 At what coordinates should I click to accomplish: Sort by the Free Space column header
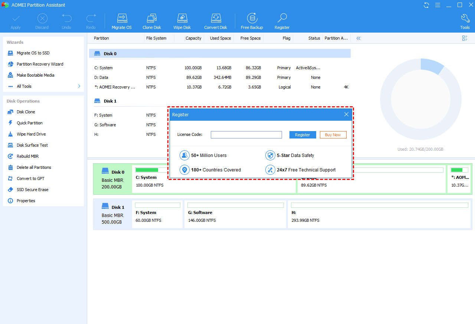(x=250, y=38)
